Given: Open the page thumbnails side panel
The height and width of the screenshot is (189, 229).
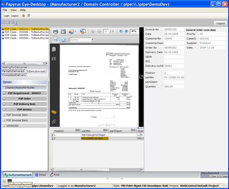Looking at the screenshot, I should (x=54, y=49).
